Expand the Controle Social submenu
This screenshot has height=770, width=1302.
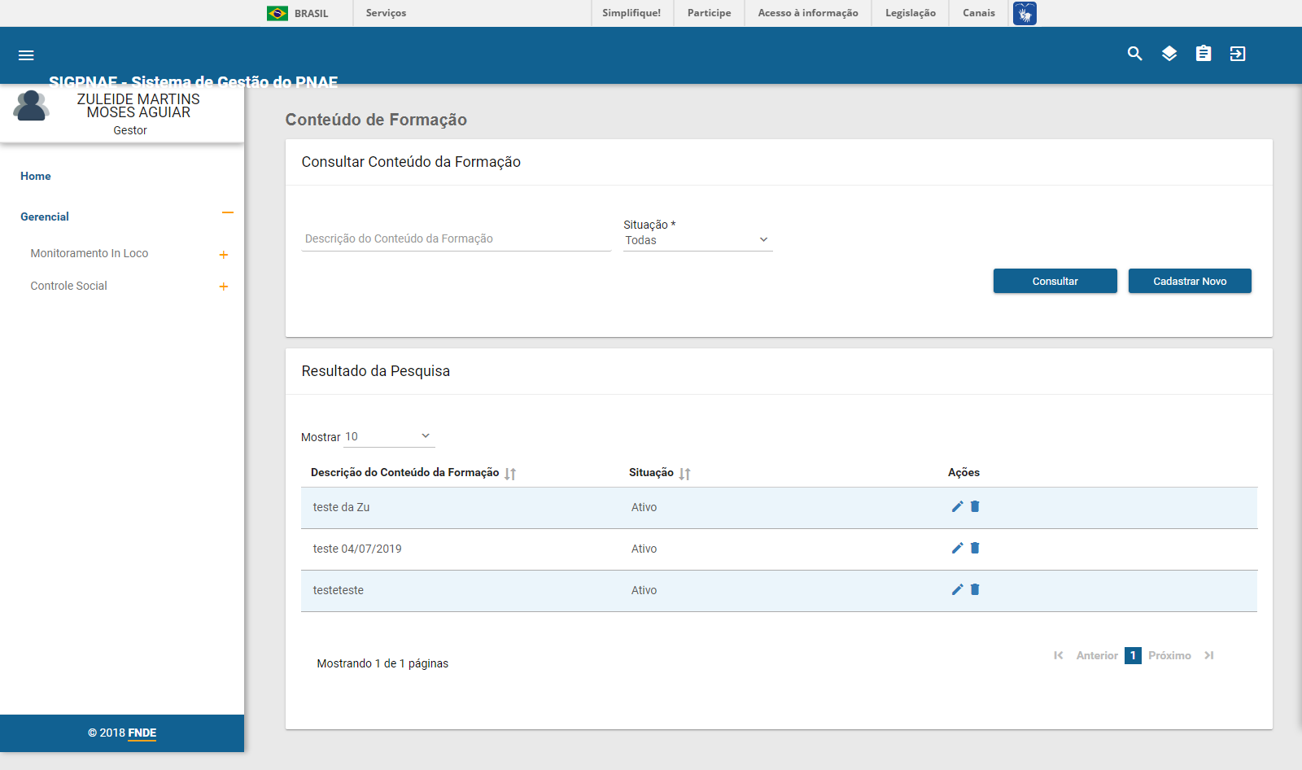223,287
